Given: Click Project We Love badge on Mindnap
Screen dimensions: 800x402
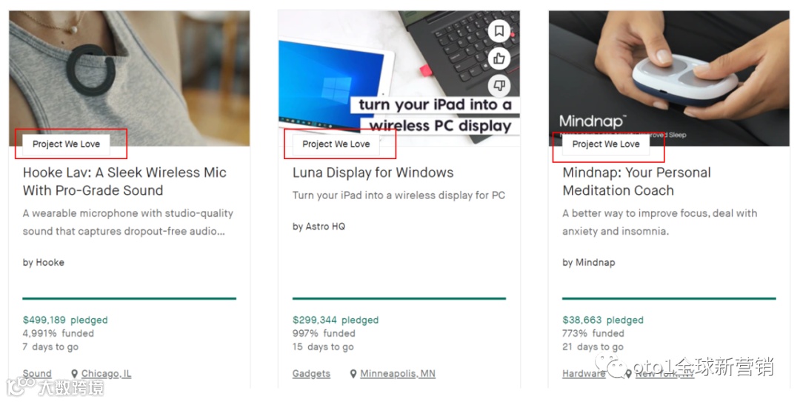Looking at the screenshot, I should (x=606, y=144).
